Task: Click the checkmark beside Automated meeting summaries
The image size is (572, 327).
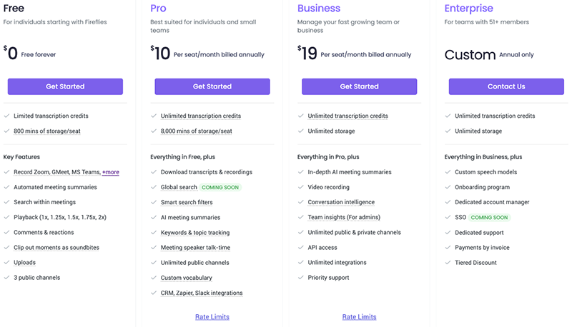Action: tap(6, 187)
